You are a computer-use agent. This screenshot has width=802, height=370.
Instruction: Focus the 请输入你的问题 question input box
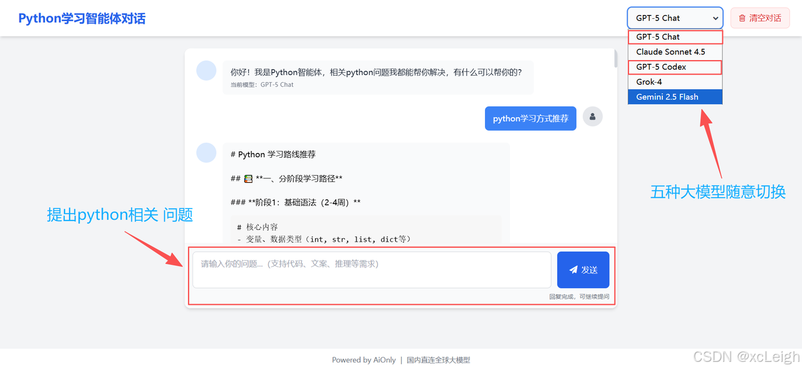(372, 270)
